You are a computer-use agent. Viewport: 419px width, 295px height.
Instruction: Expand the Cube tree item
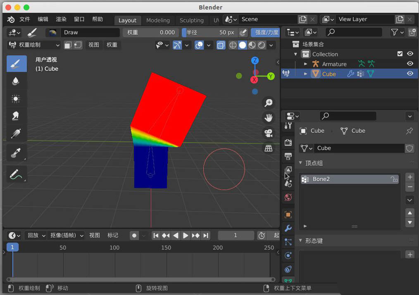pos(305,74)
